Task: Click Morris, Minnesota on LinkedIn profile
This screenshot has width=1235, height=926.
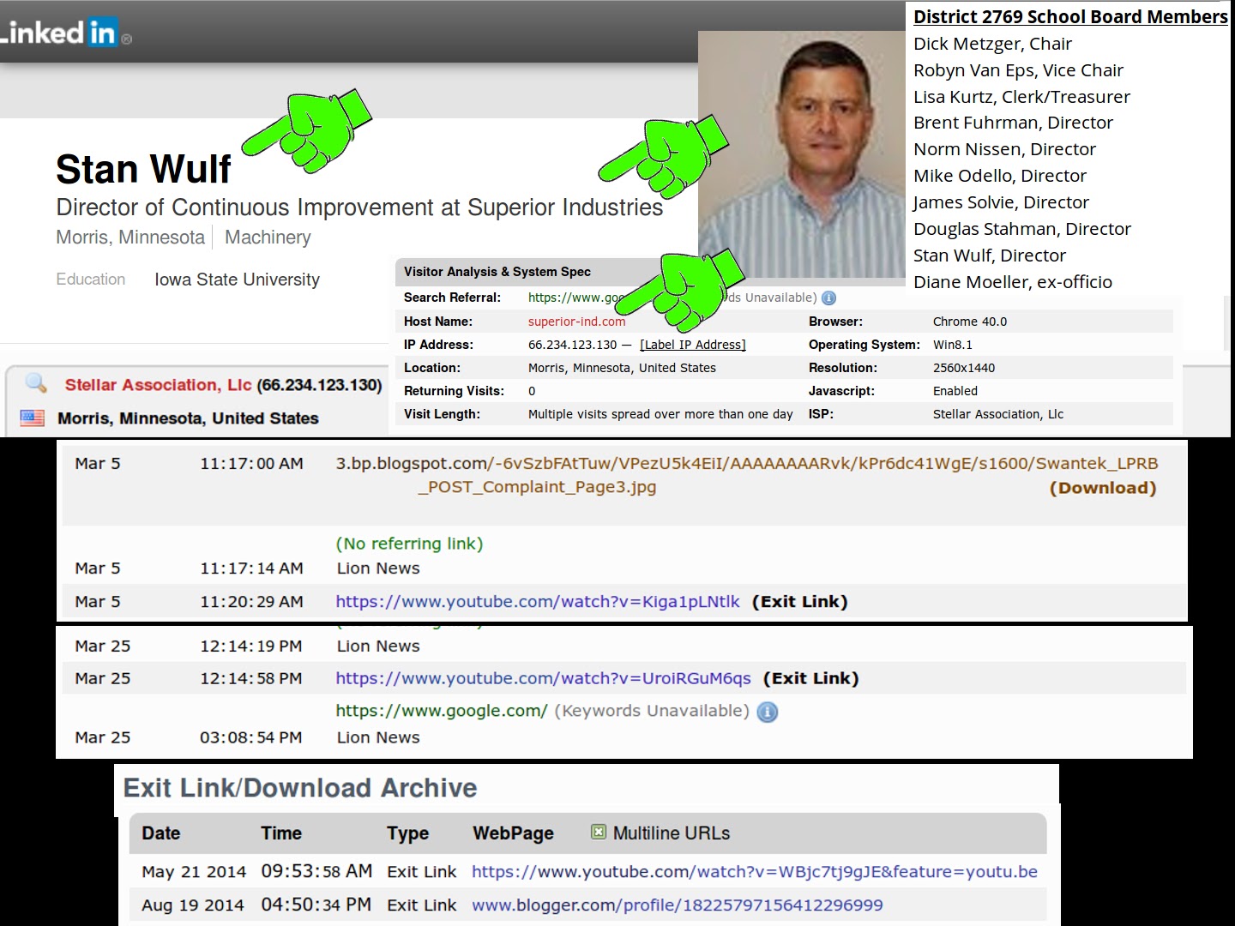Action: [130, 238]
